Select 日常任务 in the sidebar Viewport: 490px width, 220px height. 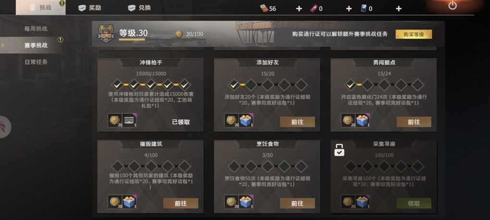coord(36,62)
